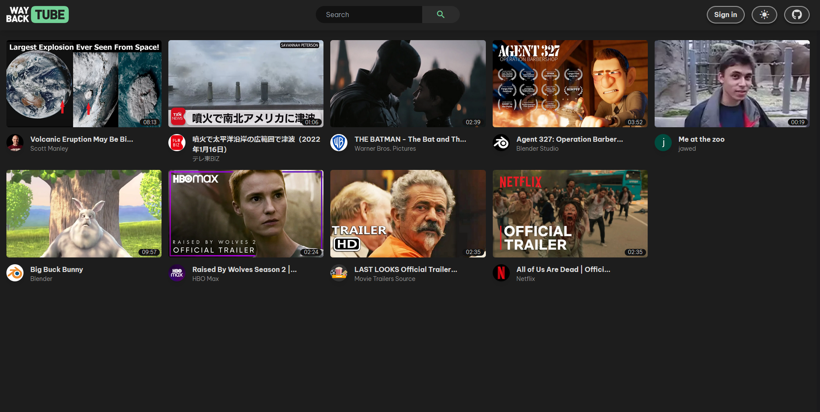This screenshot has height=412, width=820.
Task: Open title '噴火で太平洋沿岸の広範囲で津波'
Action: (x=256, y=144)
